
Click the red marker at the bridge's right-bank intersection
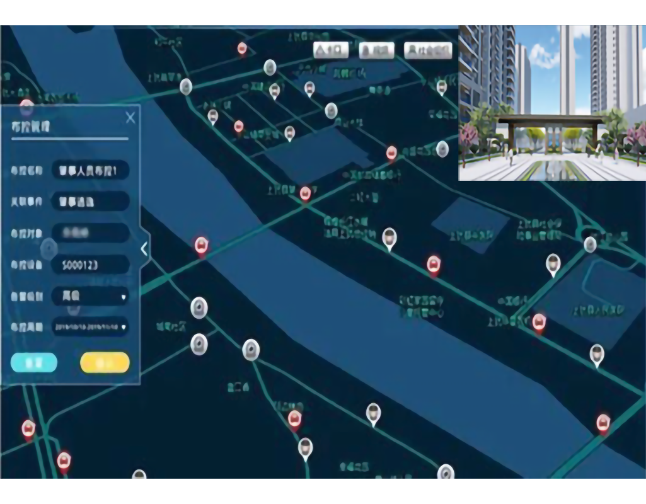(x=306, y=193)
